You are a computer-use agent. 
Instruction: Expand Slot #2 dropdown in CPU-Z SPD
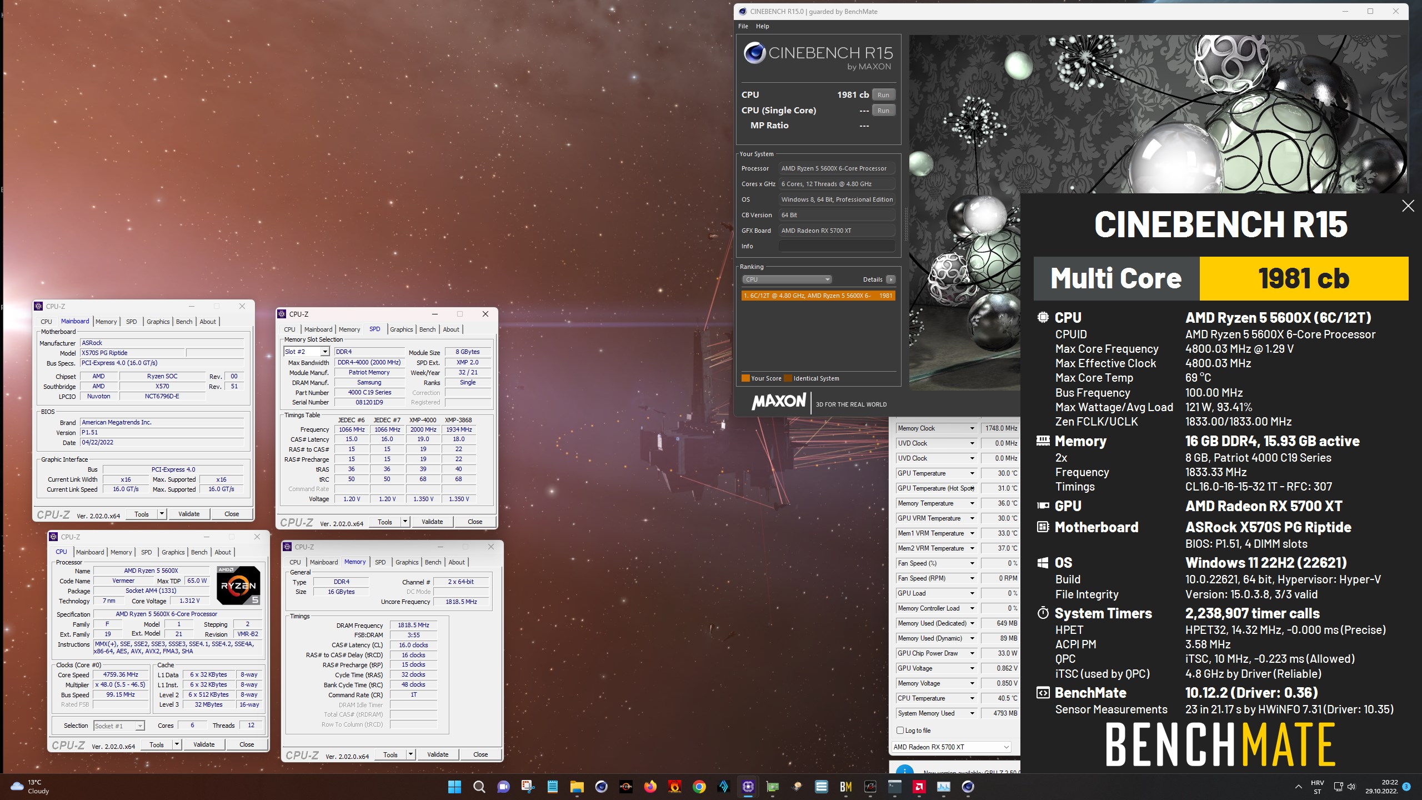324,352
